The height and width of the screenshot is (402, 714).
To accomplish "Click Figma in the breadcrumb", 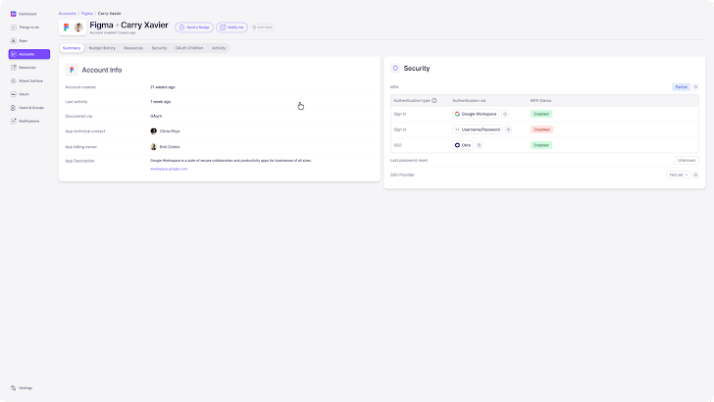I will (87, 14).
